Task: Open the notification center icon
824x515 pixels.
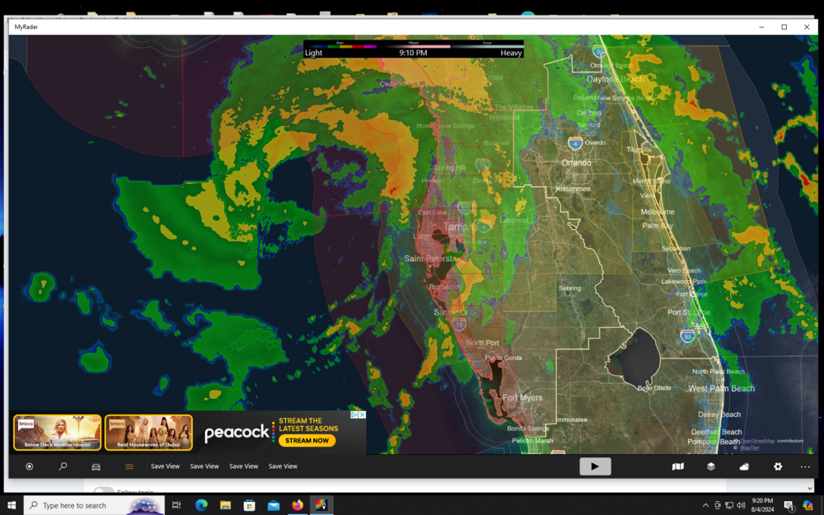Action: (789, 506)
